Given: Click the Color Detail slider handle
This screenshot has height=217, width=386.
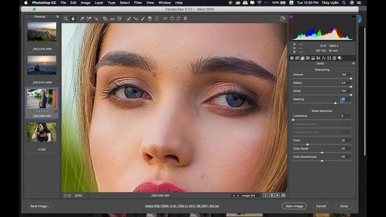Looking at the screenshot, I should click(322, 153).
